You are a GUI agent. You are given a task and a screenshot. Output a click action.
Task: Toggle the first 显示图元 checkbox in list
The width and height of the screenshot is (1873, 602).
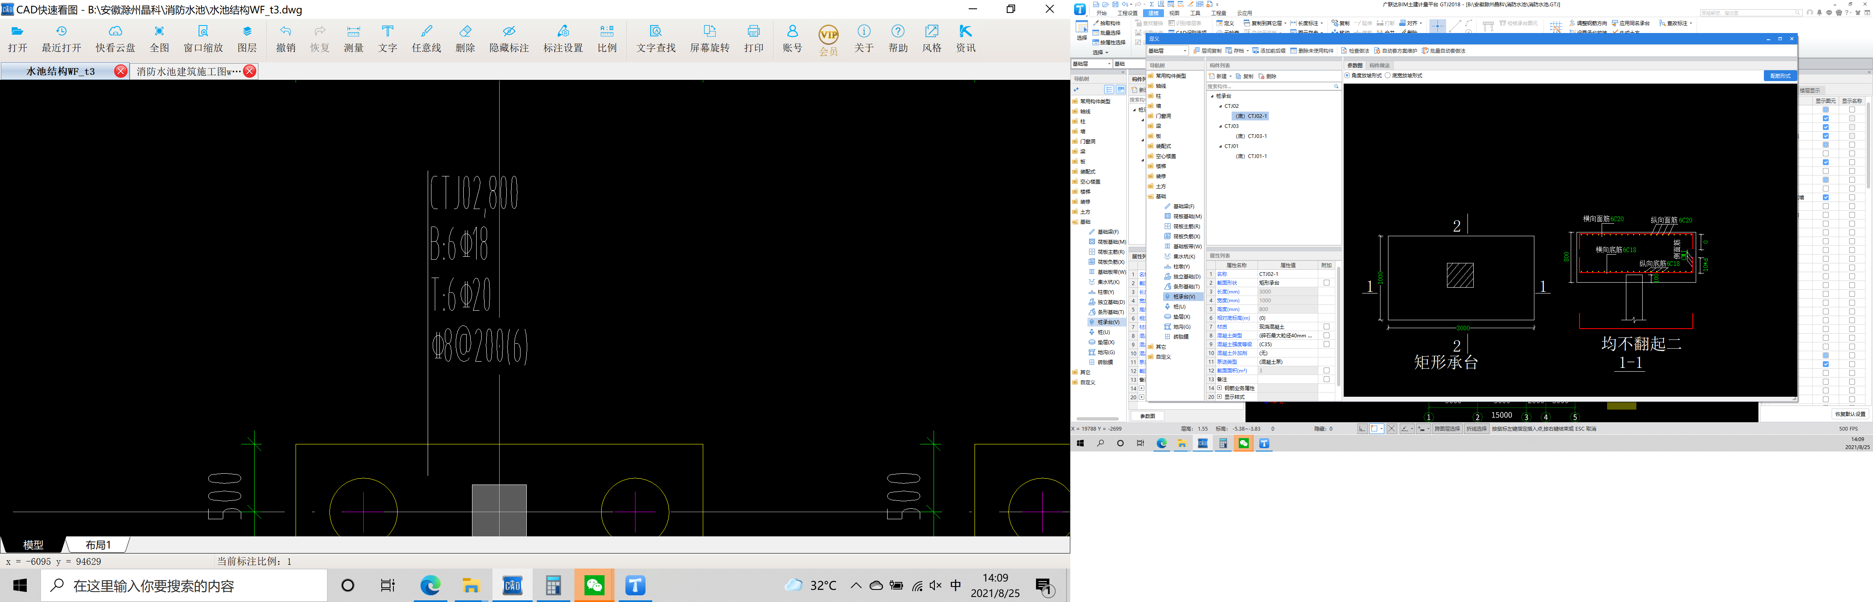click(x=1826, y=110)
